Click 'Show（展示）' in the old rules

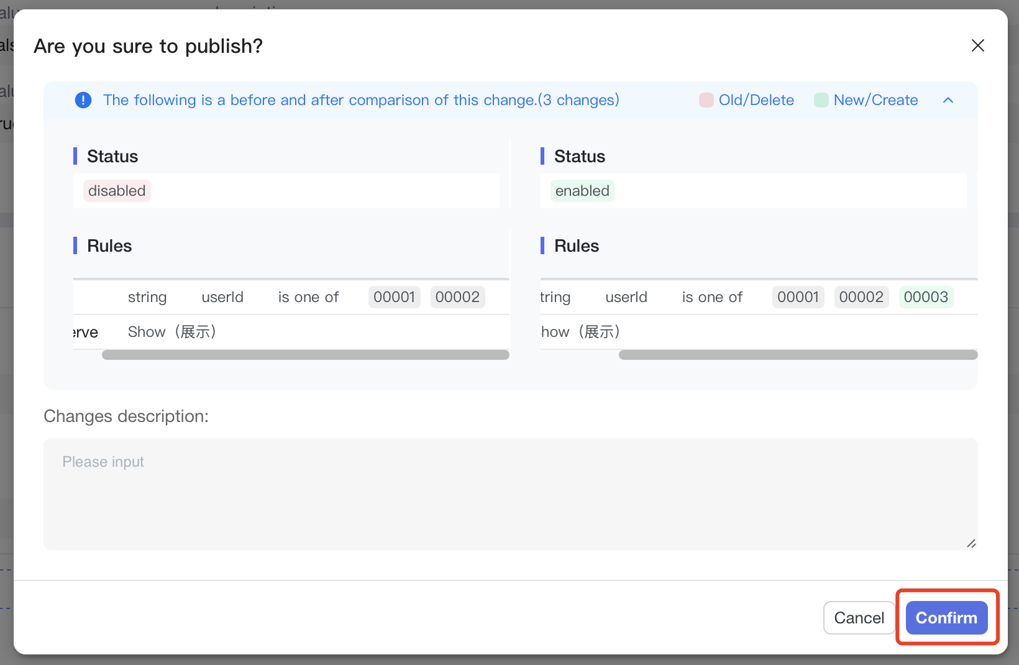pyautogui.click(x=172, y=332)
